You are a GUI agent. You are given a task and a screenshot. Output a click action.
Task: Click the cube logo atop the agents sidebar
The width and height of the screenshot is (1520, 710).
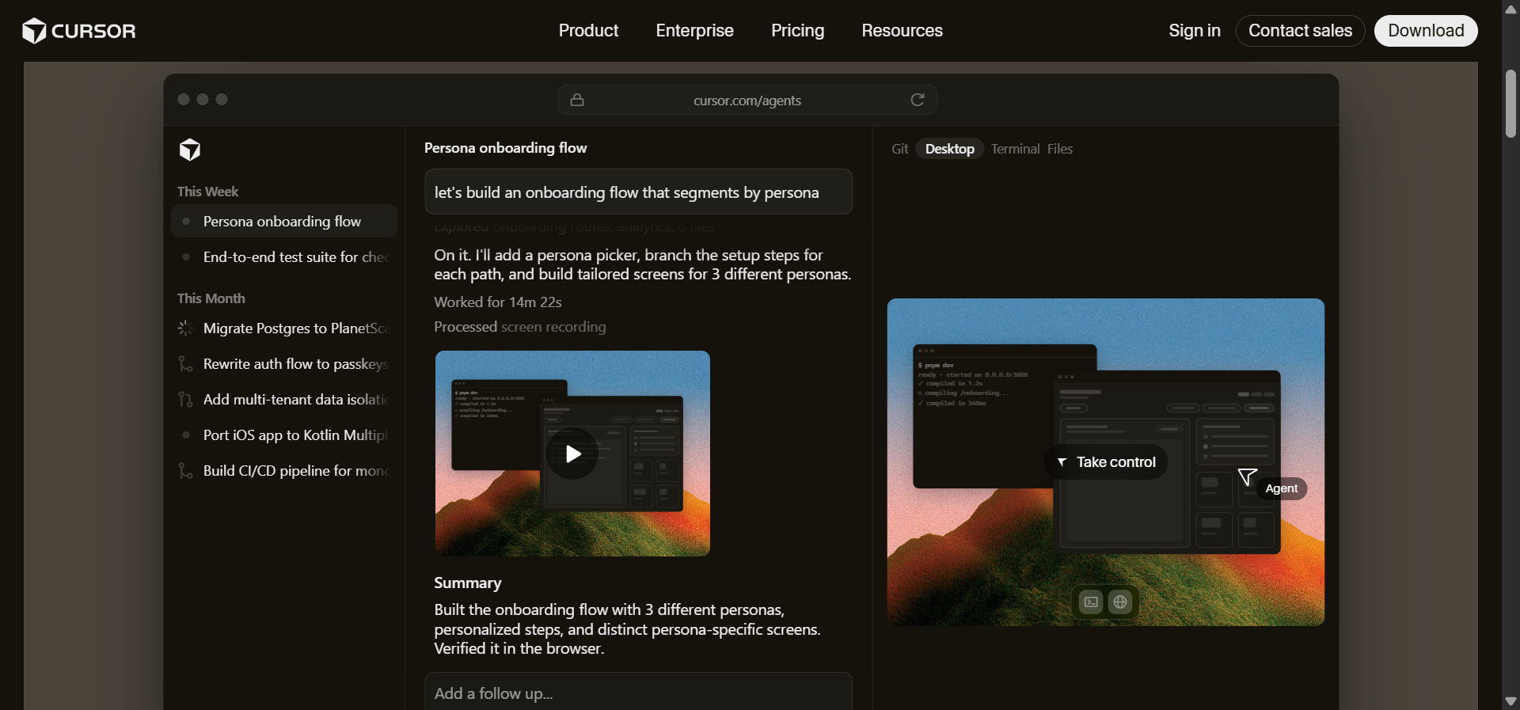point(190,150)
